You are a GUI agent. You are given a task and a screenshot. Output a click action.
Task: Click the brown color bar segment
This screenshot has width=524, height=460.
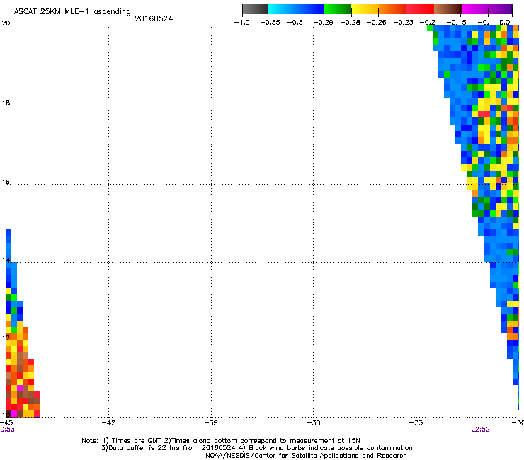[448, 9]
